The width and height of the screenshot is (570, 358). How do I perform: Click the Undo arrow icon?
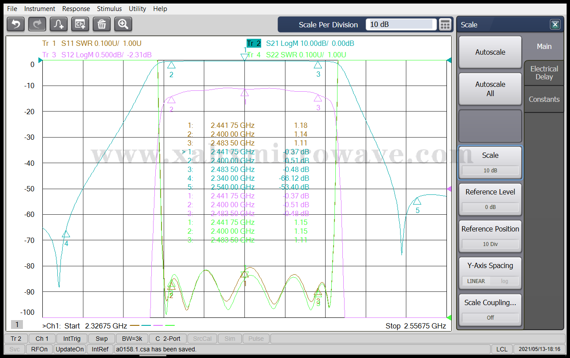[16, 24]
